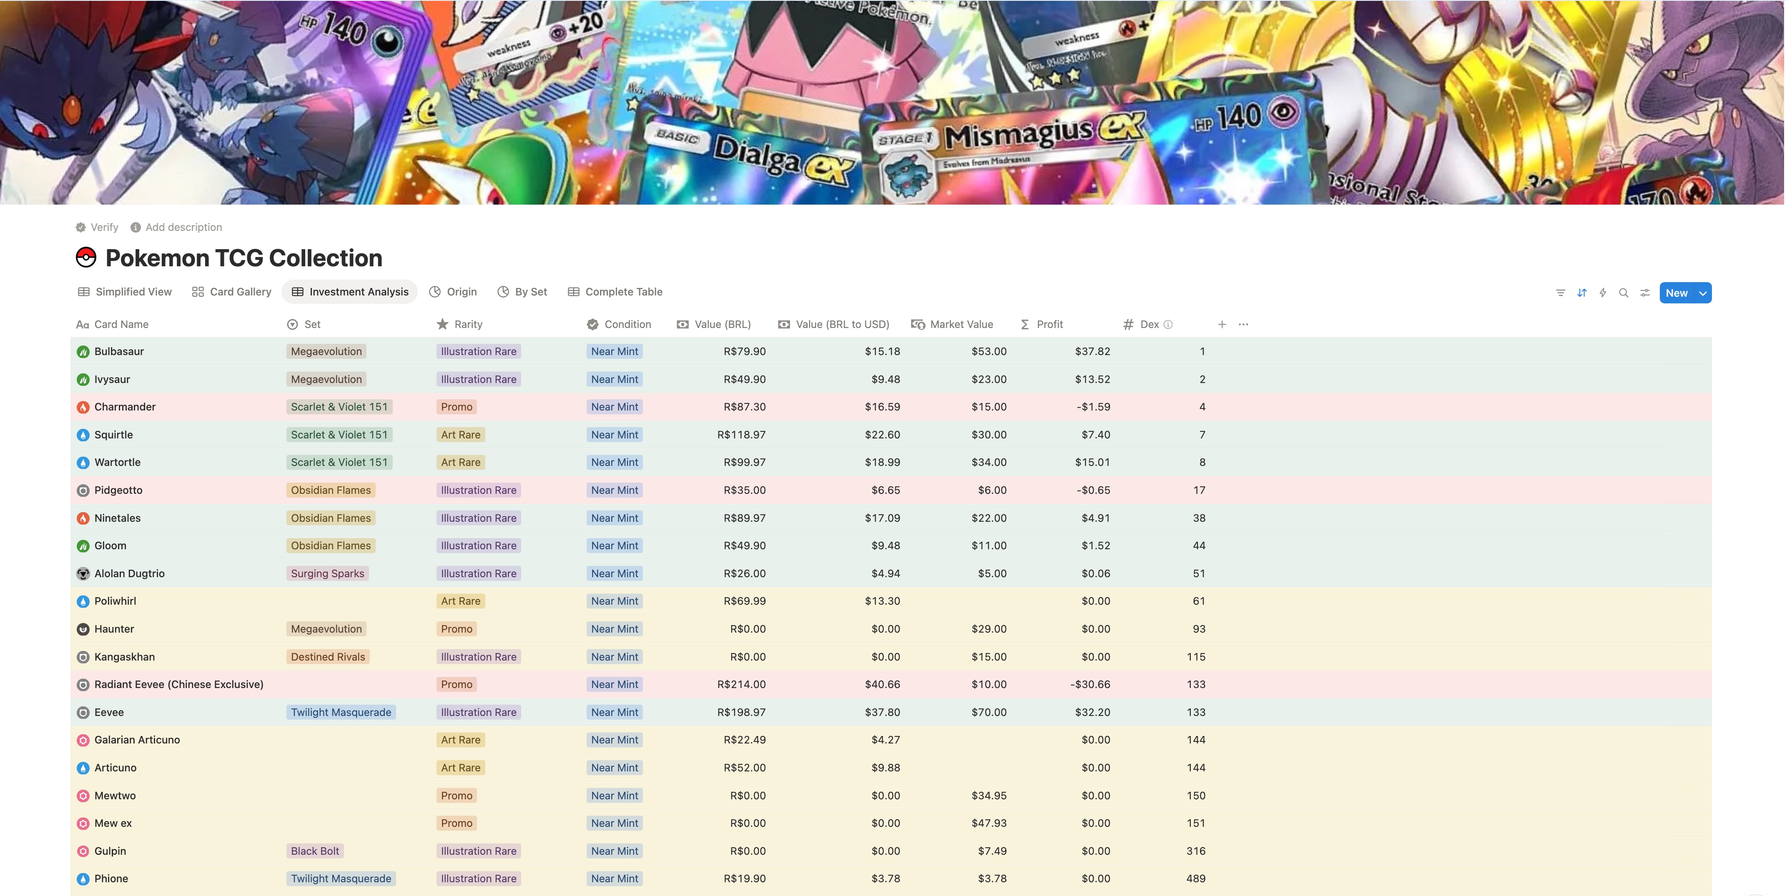The height and width of the screenshot is (896, 1787).
Task: Open Set column header menu
Action: tap(304, 324)
